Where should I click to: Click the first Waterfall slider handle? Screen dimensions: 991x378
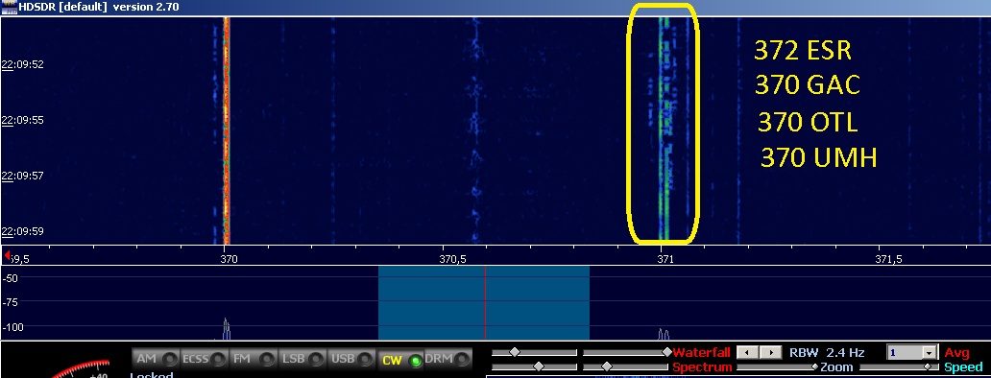515,352
